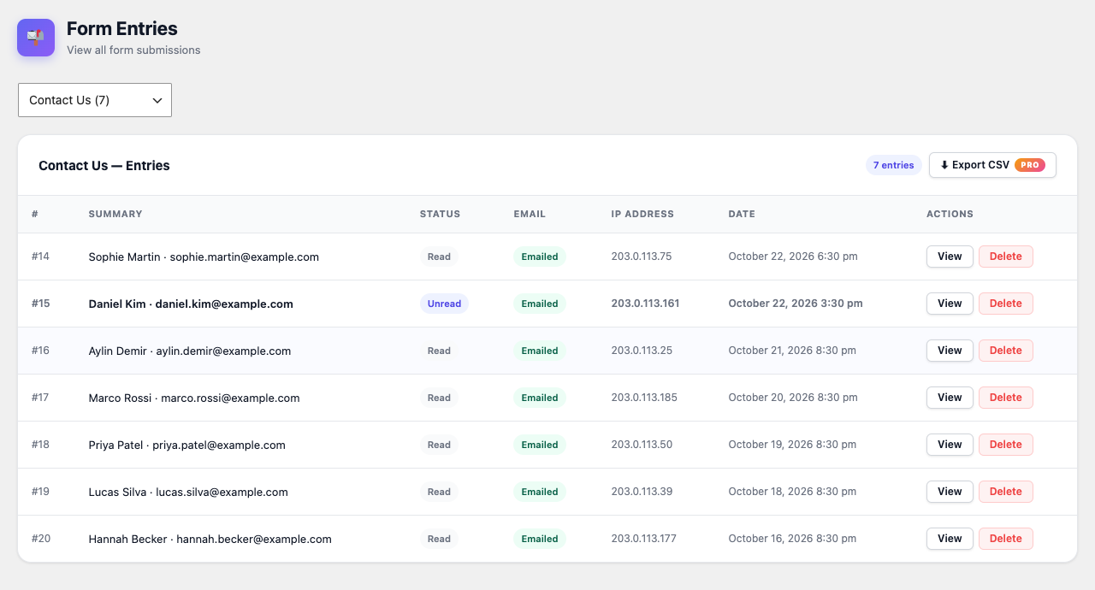Click the Emailed badge in Hannah Becker row
Viewport: 1095px width, 590px height.
[540, 539]
